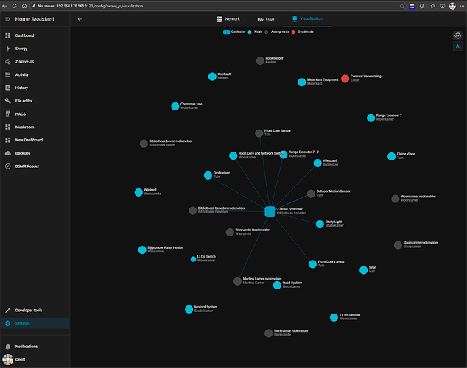Toggle the node labels 'A' icon

(457, 46)
